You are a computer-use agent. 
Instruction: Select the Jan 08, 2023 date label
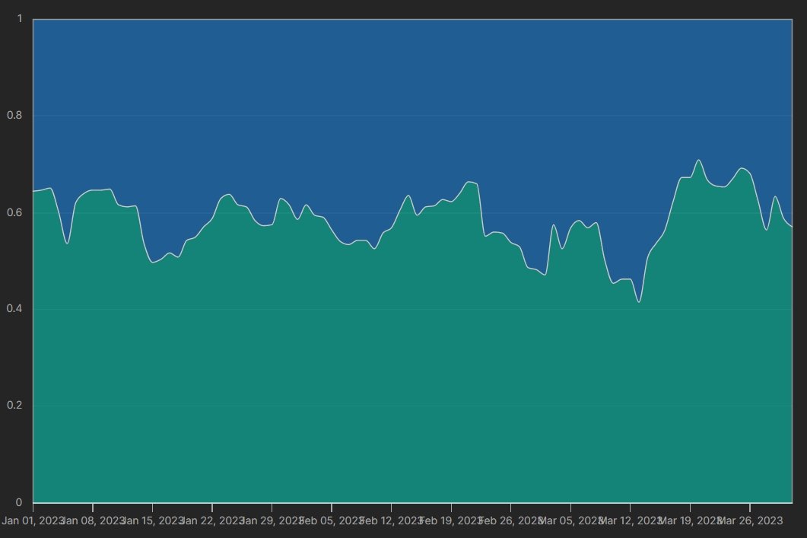[93, 520]
